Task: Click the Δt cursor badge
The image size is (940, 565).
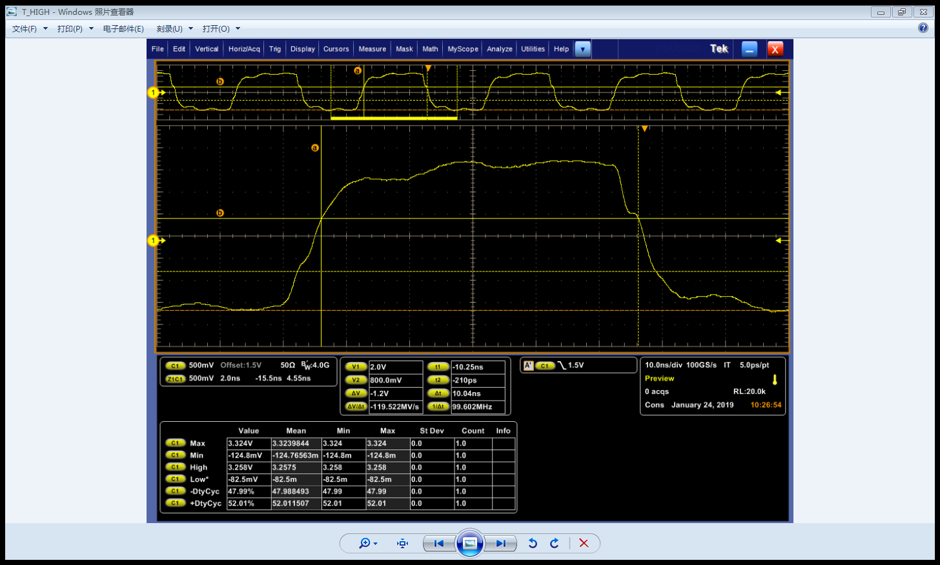Action: [438, 393]
